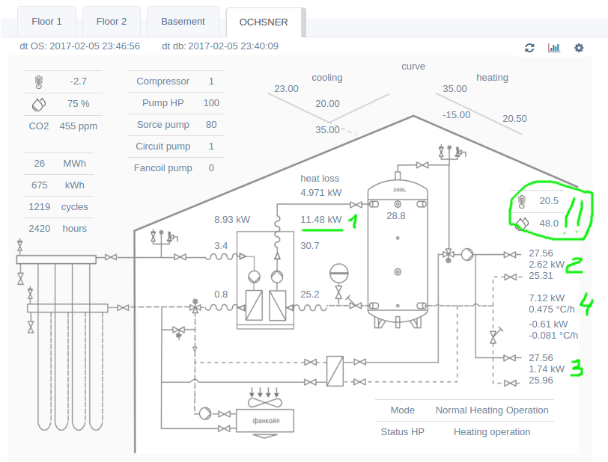Click the 8.93 kW power reading
Screen dimensions: 608x462
coord(232,220)
